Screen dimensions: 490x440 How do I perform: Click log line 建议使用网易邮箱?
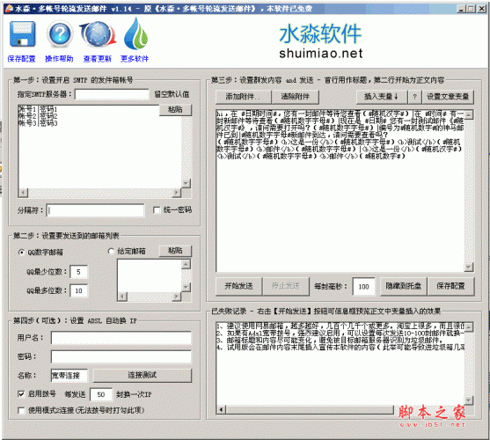point(340,326)
